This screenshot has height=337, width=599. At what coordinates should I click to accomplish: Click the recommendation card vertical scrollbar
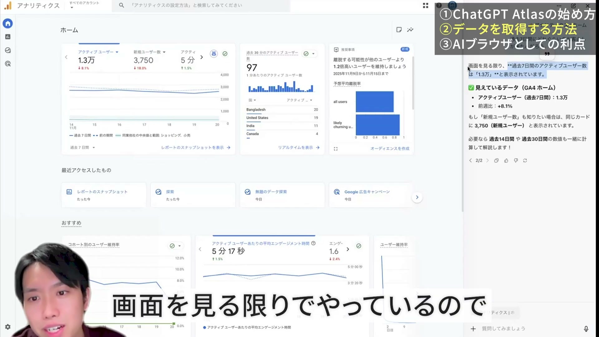pos(413,83)
